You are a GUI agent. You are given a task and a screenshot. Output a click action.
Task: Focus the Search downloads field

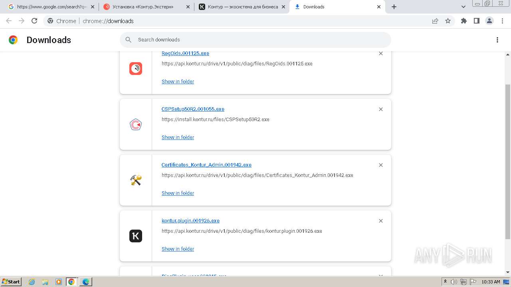tap(255, 40)
